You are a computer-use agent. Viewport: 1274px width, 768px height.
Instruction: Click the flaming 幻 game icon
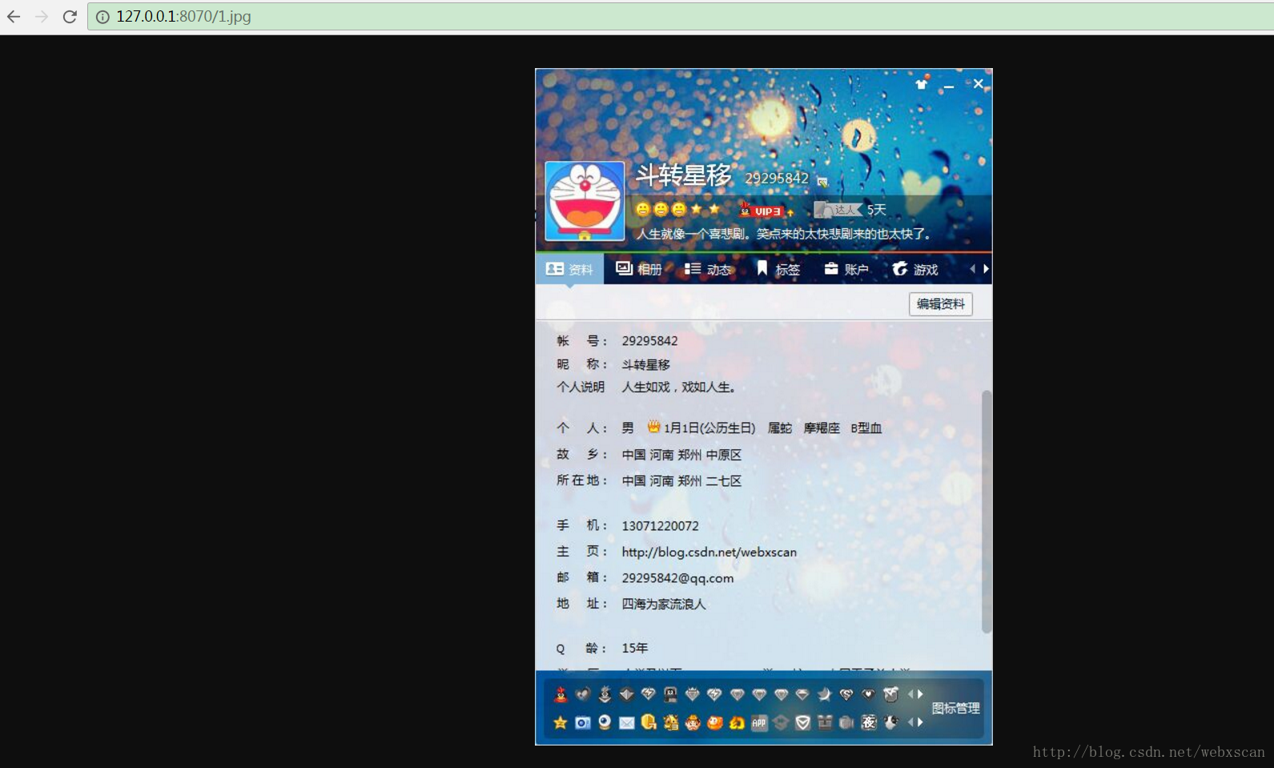pyautogui.click(x=737, y=723)
